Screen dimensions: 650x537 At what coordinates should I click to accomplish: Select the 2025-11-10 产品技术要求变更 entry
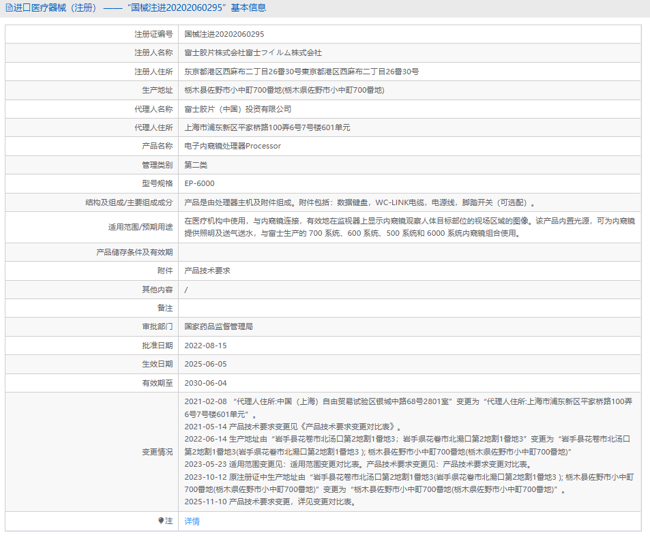pos(271,502)
